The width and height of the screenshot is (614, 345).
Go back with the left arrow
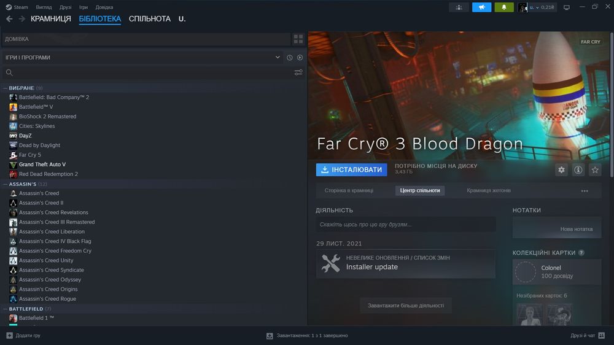[9, 19]
